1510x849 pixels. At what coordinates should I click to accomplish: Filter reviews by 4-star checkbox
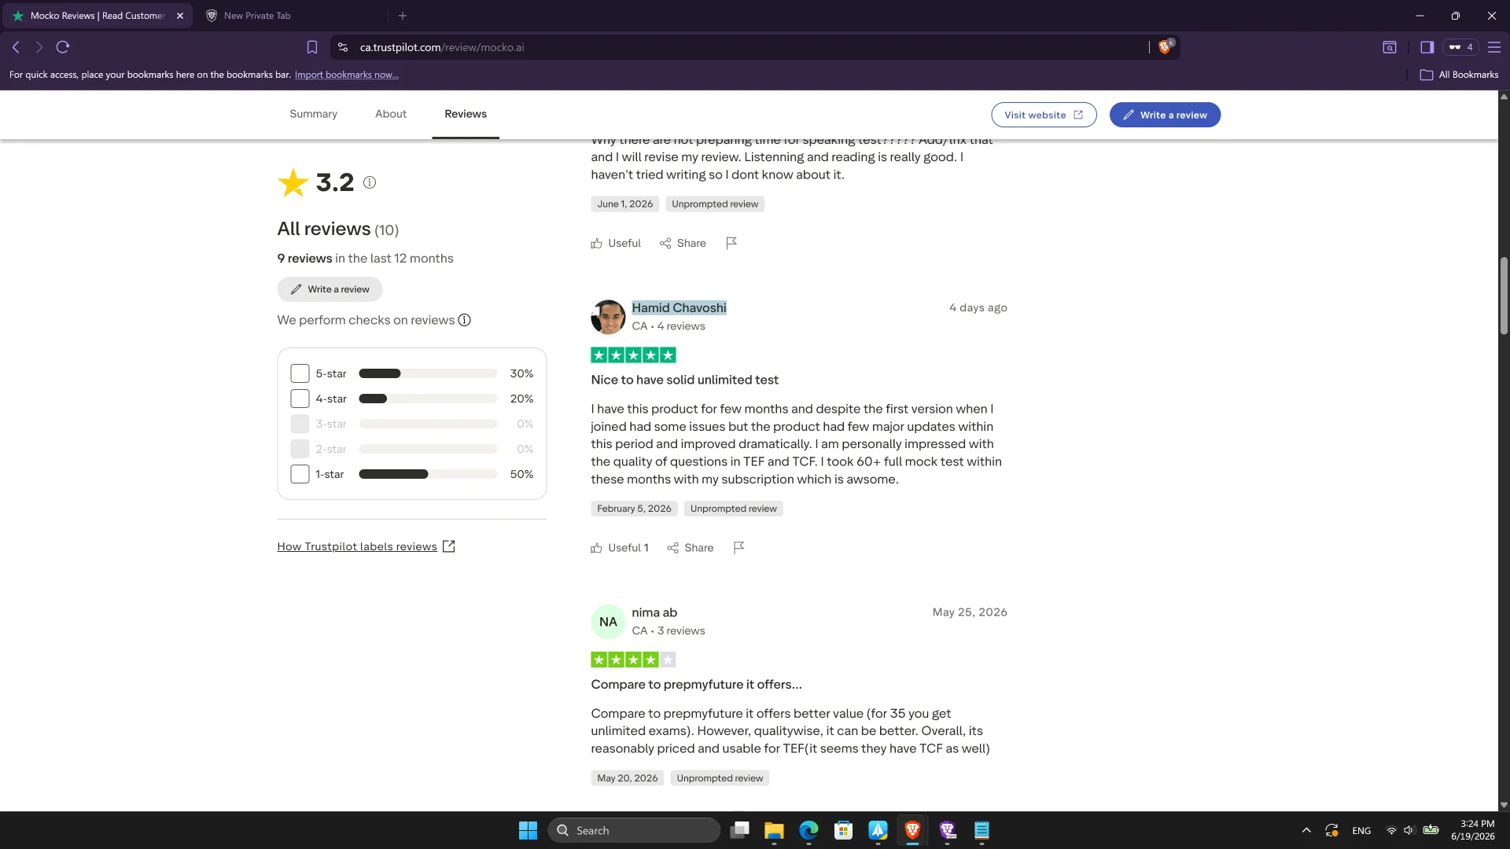[300, 399]
